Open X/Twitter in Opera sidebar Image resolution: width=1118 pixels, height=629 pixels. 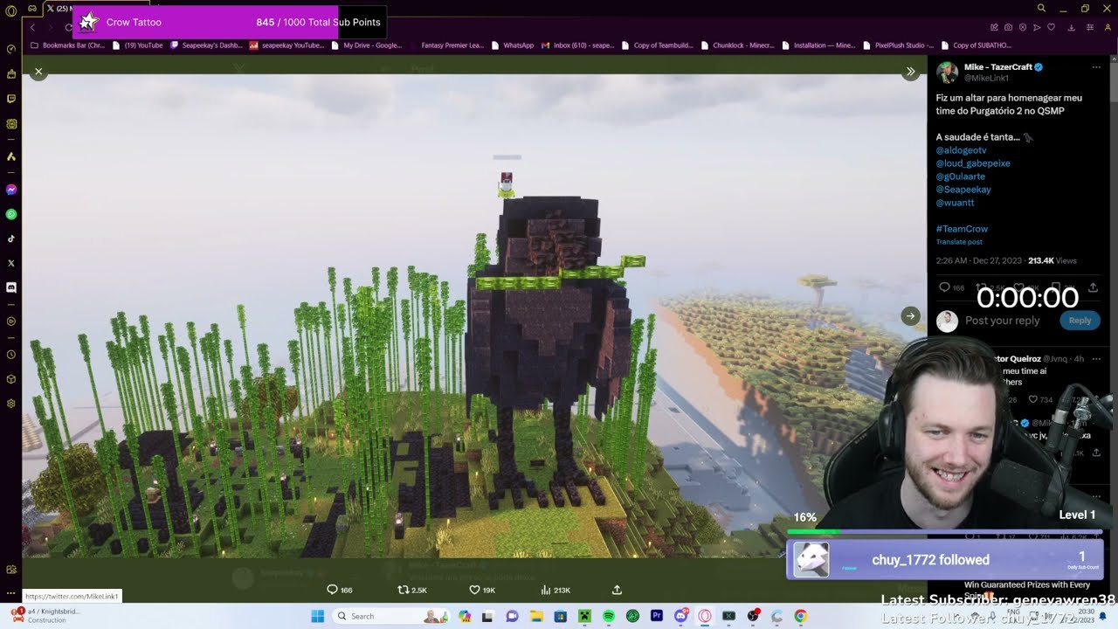coord(10,263)
